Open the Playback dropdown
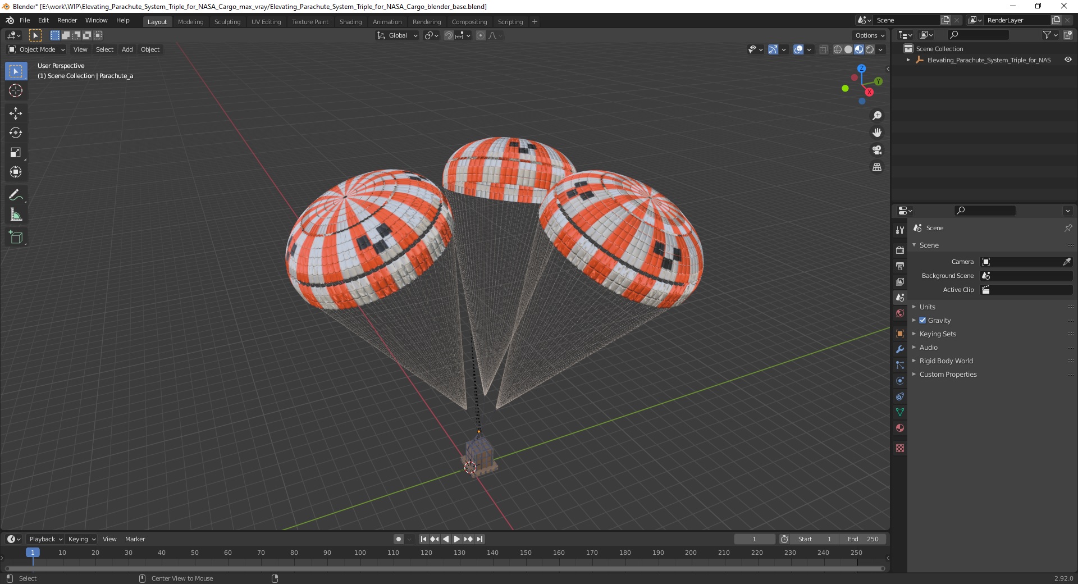Image resolution: width=1078 pixels, height=584 pixels. 45,539
